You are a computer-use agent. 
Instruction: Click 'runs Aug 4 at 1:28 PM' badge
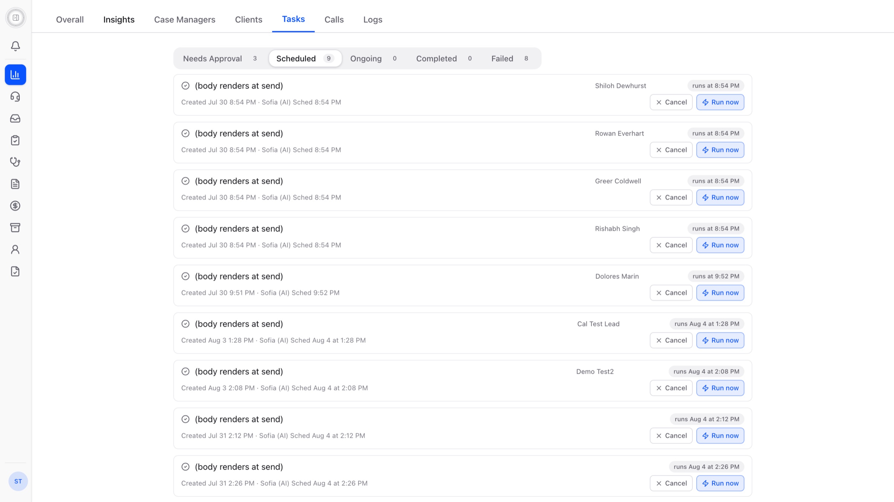707,324
